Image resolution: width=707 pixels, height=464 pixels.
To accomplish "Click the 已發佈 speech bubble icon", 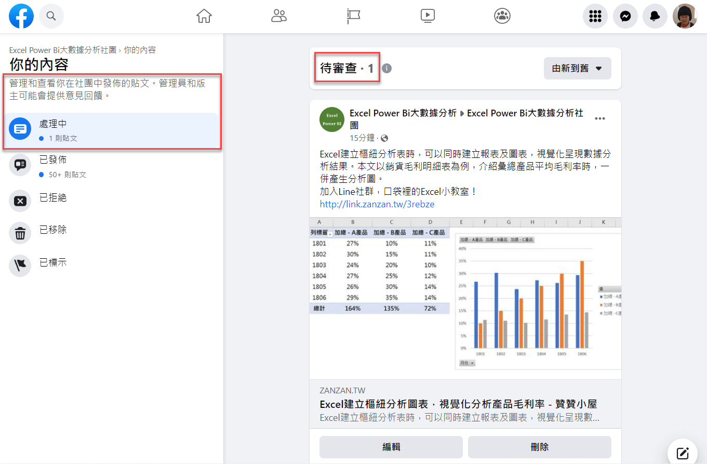I will click(x=20, y=165).
